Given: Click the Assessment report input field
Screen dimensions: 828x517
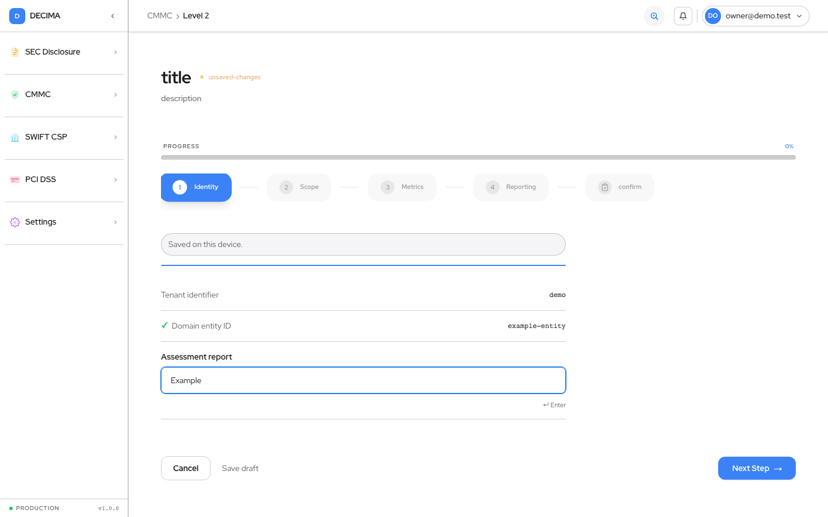Looking at the screenshot, I should pos(363,380).
